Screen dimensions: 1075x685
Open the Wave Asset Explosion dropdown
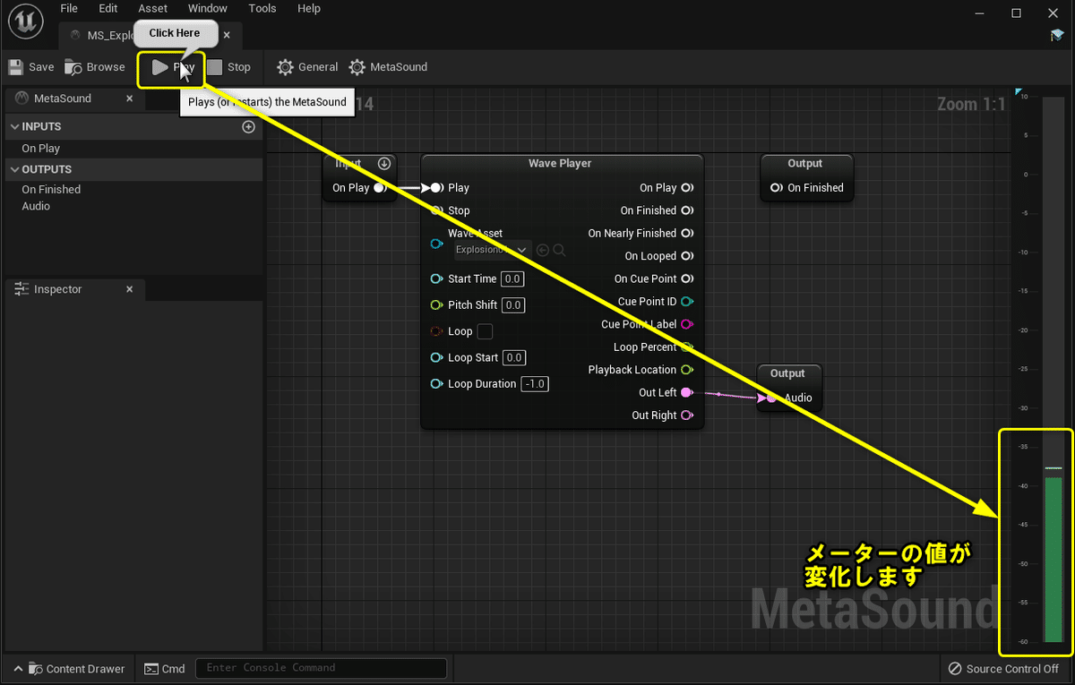pos(491,250)
